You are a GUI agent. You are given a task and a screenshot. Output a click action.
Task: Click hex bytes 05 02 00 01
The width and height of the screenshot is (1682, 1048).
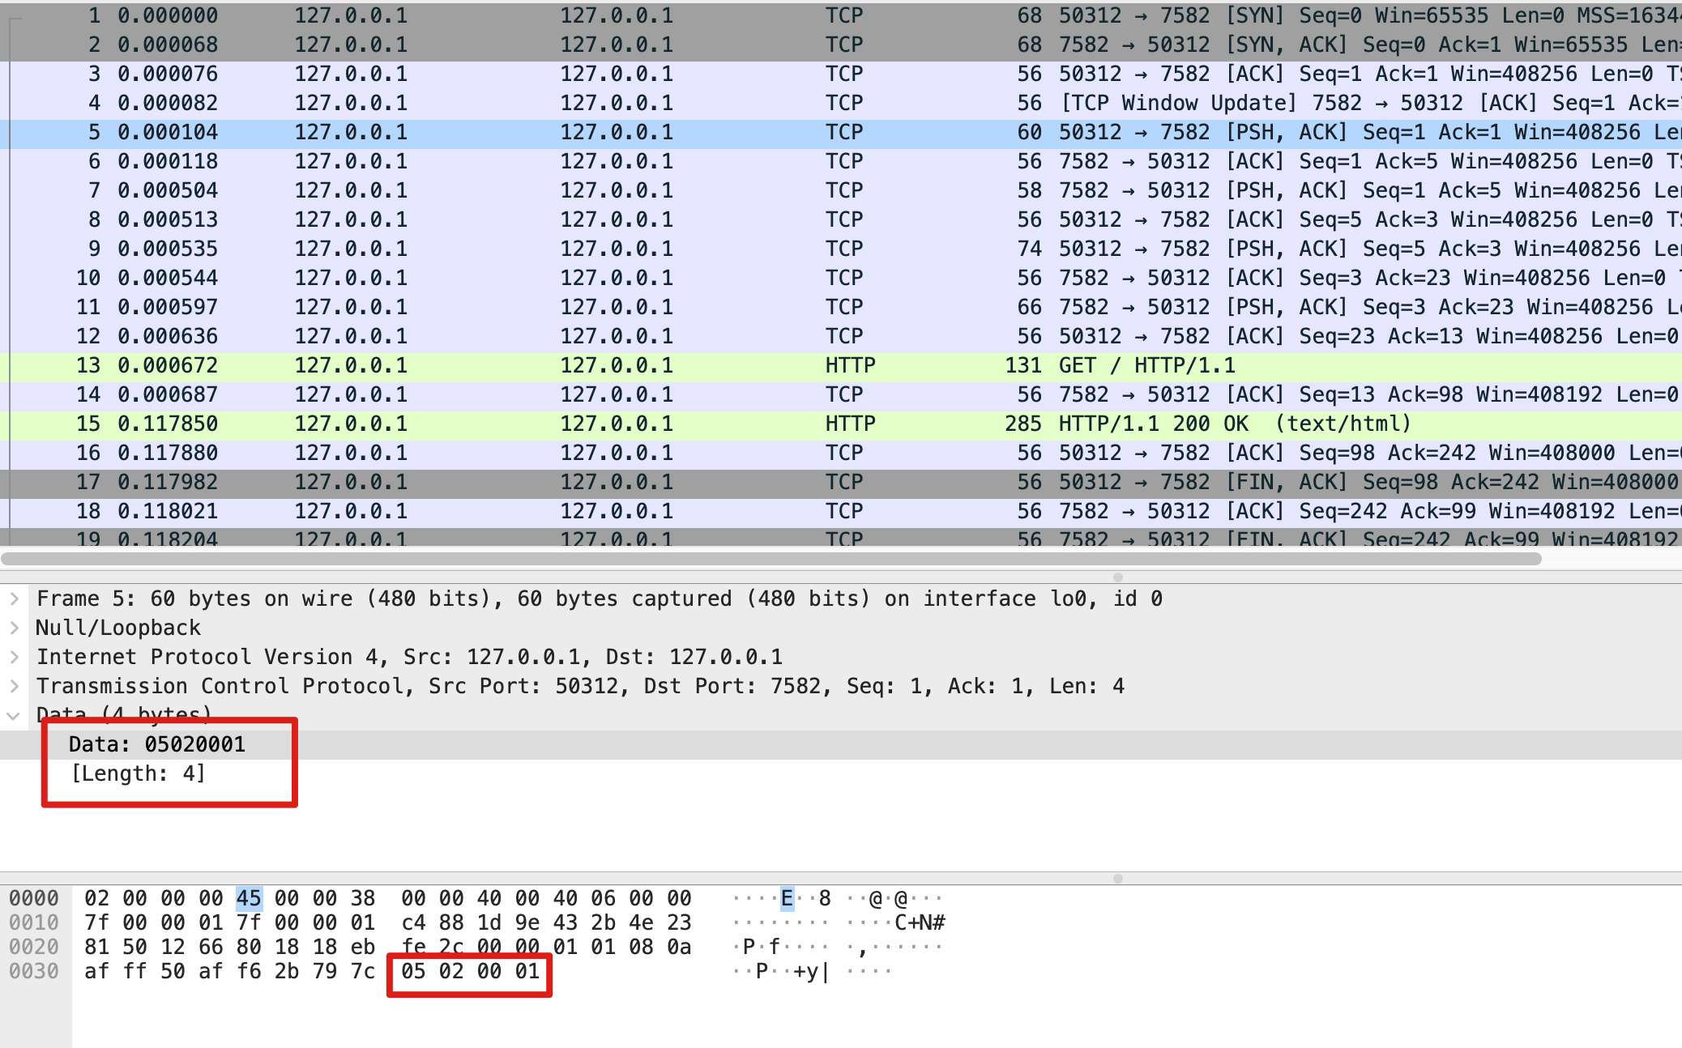click(470, 972)
